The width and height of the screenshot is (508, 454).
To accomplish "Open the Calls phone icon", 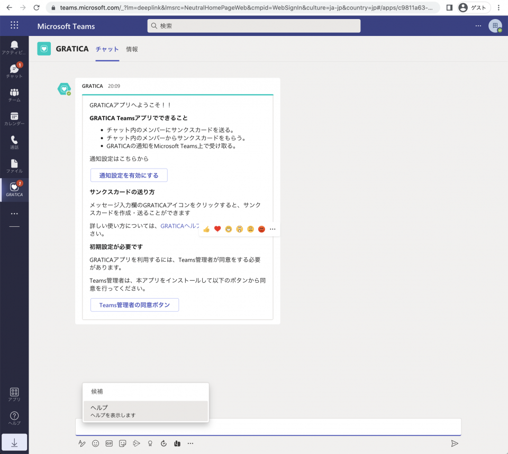I will (14, 142).
